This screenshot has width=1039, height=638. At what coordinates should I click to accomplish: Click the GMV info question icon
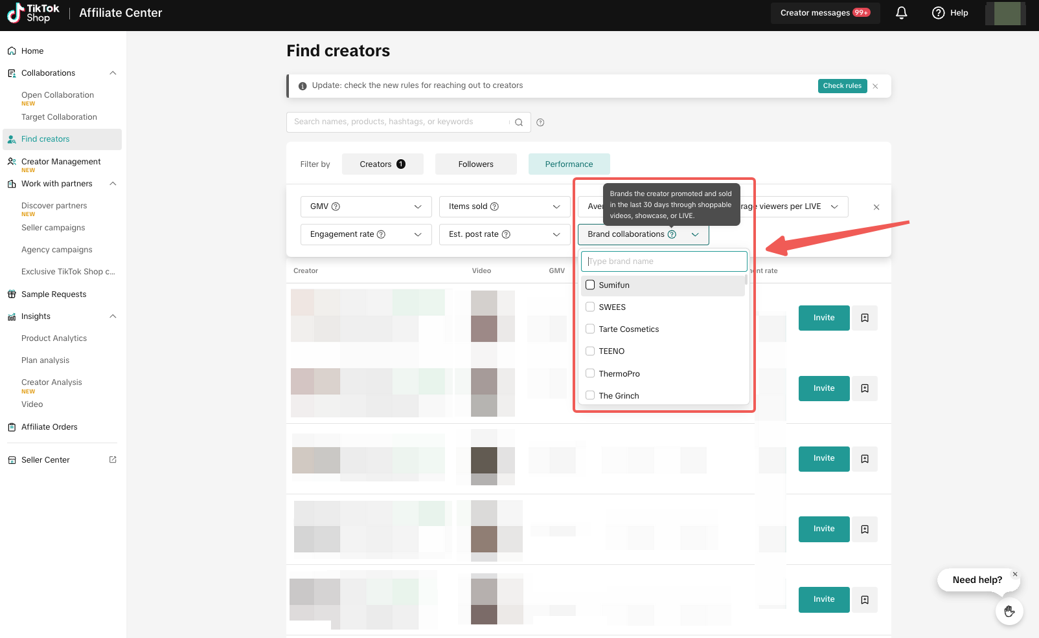coord(336,206)
